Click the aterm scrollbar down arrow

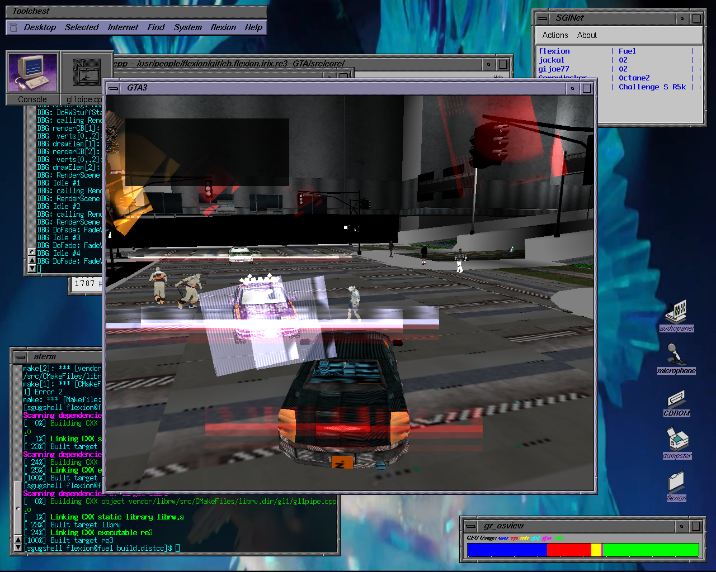point(18,548)
